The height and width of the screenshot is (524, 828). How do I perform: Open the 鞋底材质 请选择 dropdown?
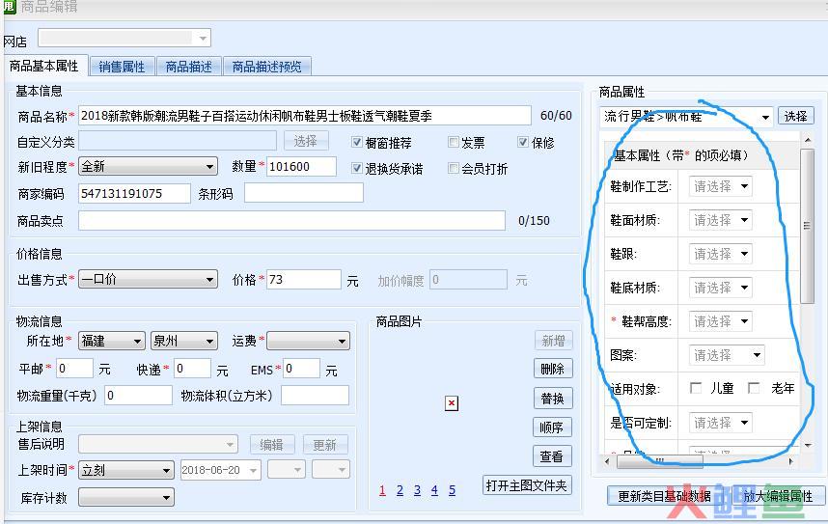[x=721, y=288]
